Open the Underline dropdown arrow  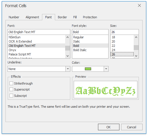68,69
